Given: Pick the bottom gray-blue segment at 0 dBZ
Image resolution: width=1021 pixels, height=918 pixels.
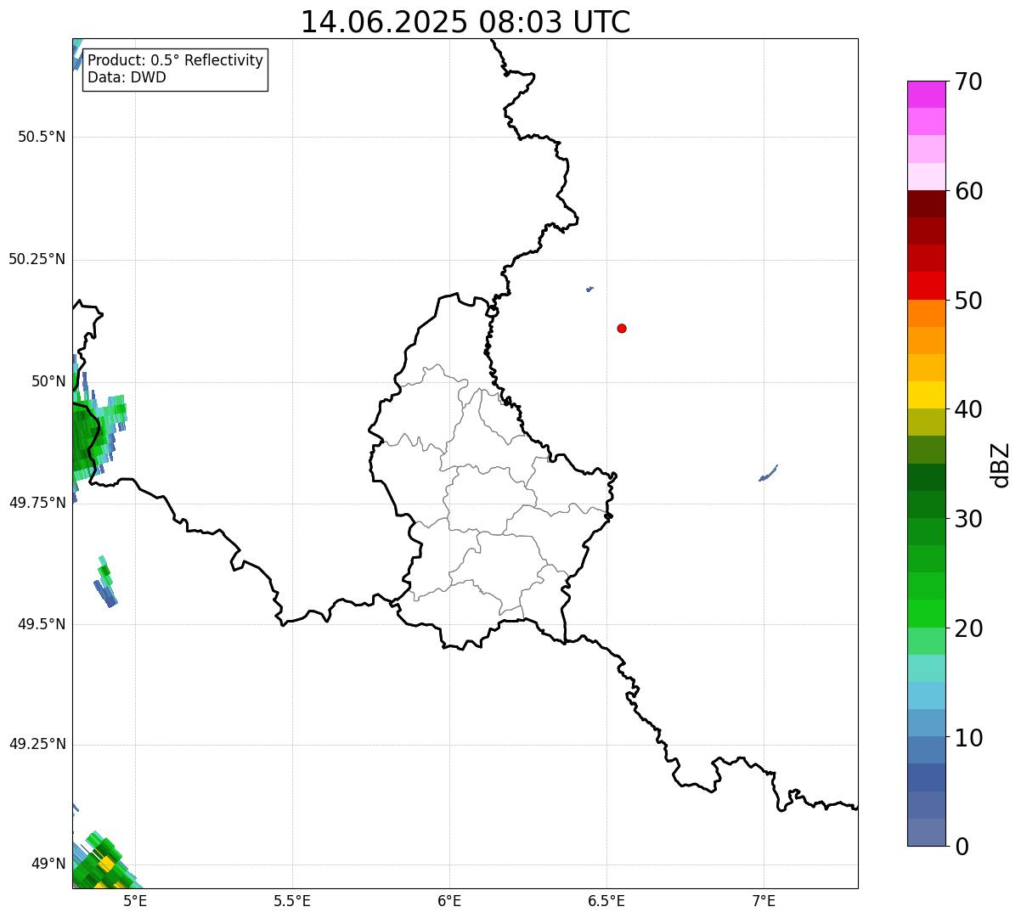Looking at the screenshot, I should pyautogui.click(x=926, y=832).
